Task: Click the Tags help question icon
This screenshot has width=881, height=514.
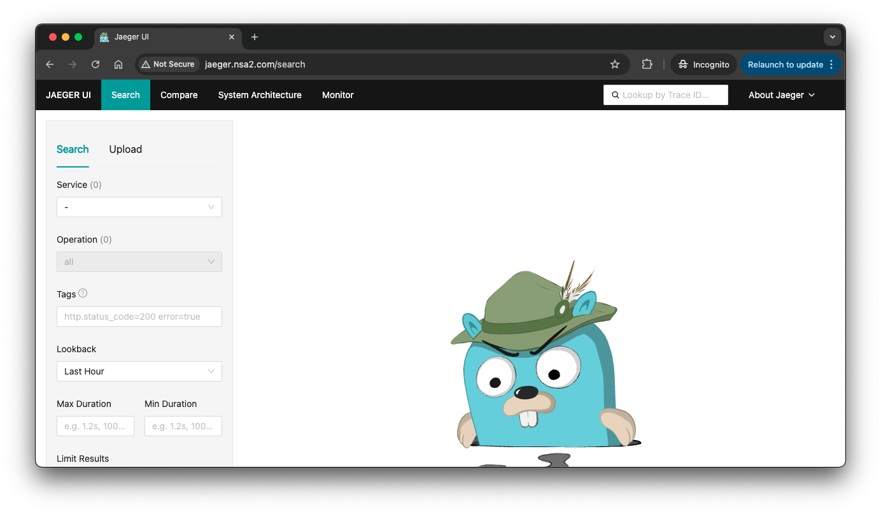Action: (x=83, y=294)
